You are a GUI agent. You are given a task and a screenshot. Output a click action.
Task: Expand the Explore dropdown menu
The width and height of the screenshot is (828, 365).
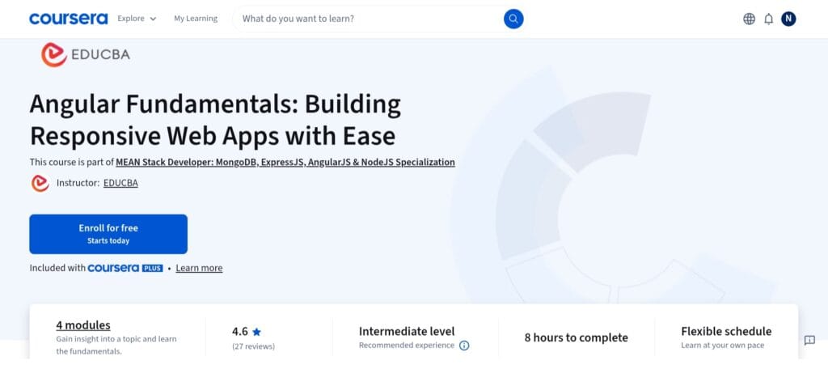(x=136, y=19)
